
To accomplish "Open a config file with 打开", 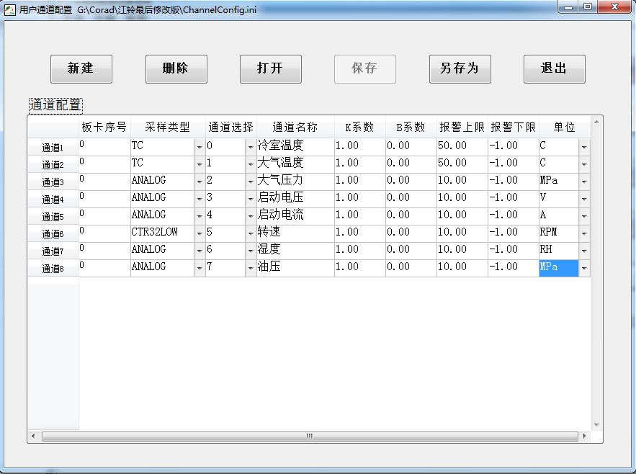I will [x=271, y=69].
